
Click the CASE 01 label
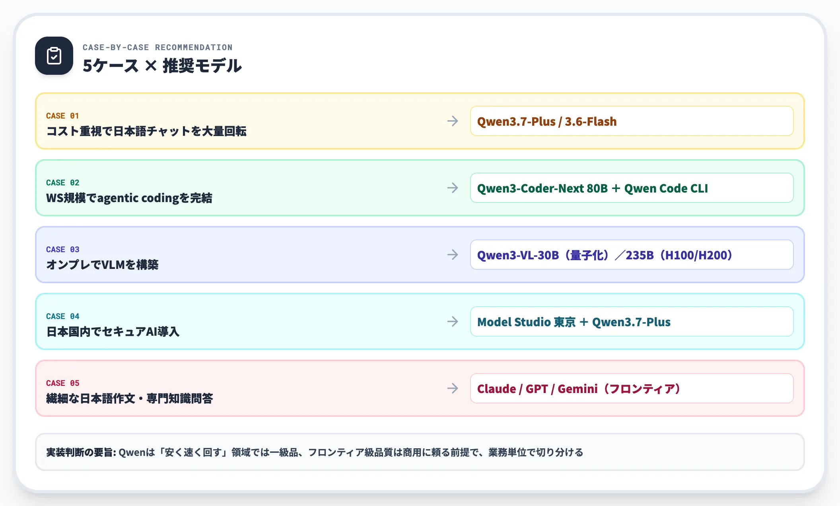coord(62,116)
